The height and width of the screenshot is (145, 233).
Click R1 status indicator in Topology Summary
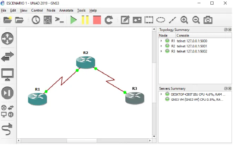click(167, 40)
